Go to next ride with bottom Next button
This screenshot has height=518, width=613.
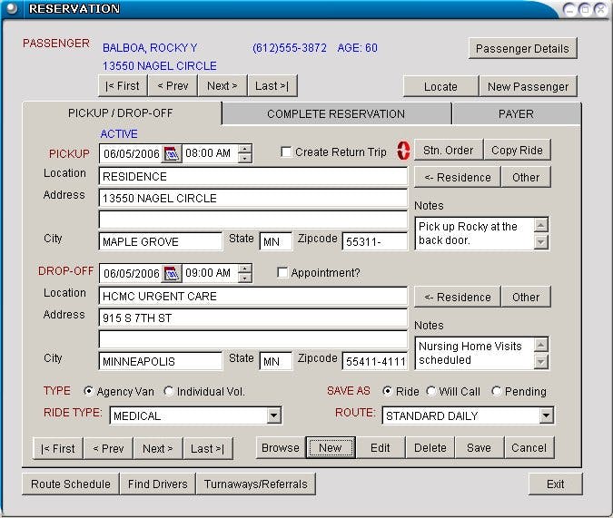pos(157,448)
